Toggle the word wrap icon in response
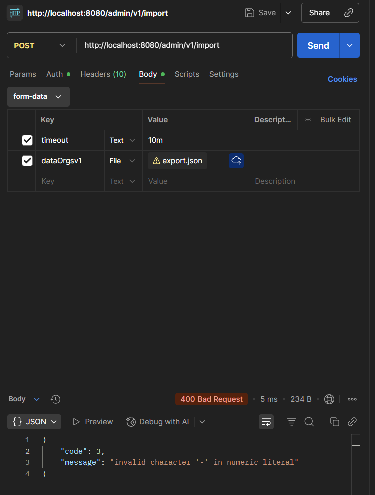This screenshot has width=375, height=495. pyautogui.click(x=266, y=422)
